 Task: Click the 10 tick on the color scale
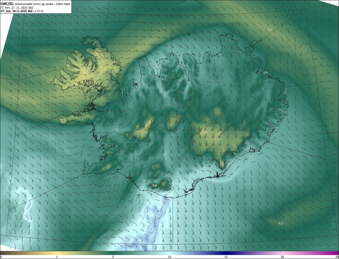tap(169, 257)
